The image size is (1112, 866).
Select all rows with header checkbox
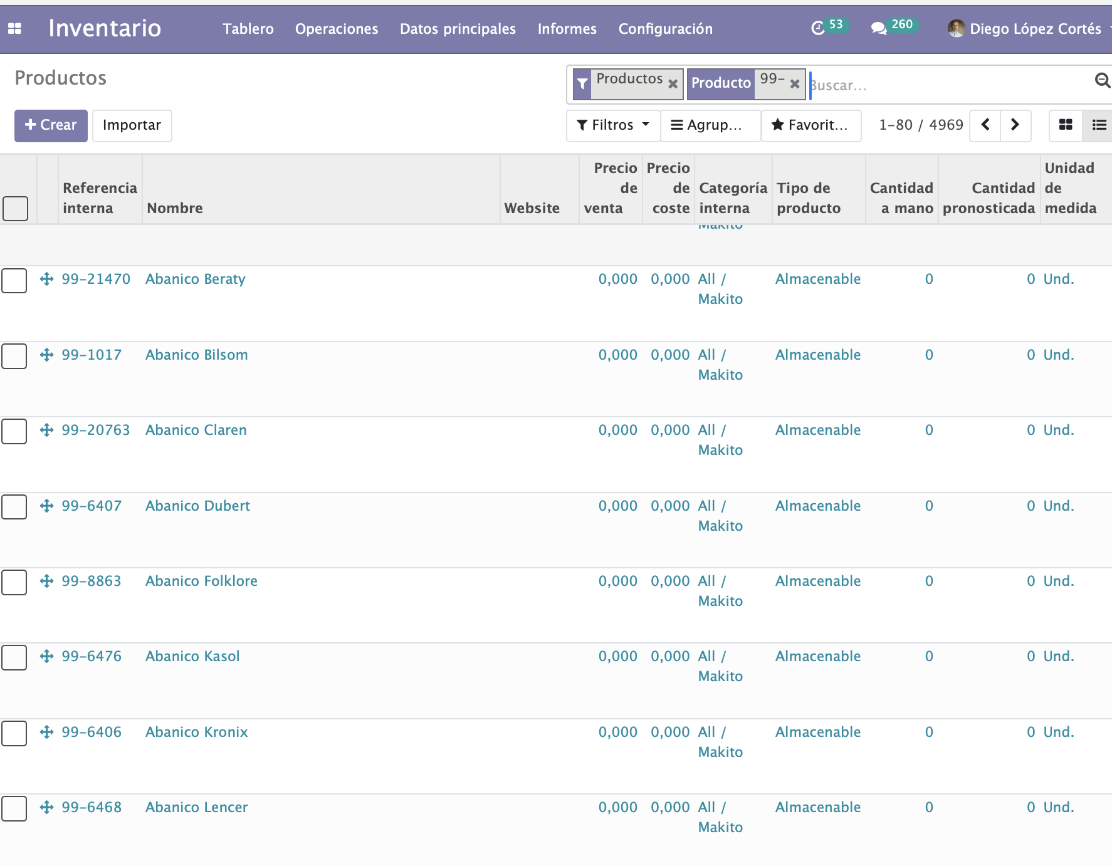click(x=16, y=208)
